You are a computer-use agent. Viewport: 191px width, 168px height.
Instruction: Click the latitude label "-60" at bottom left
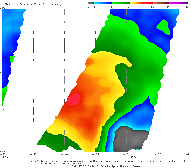pos(2,151)
